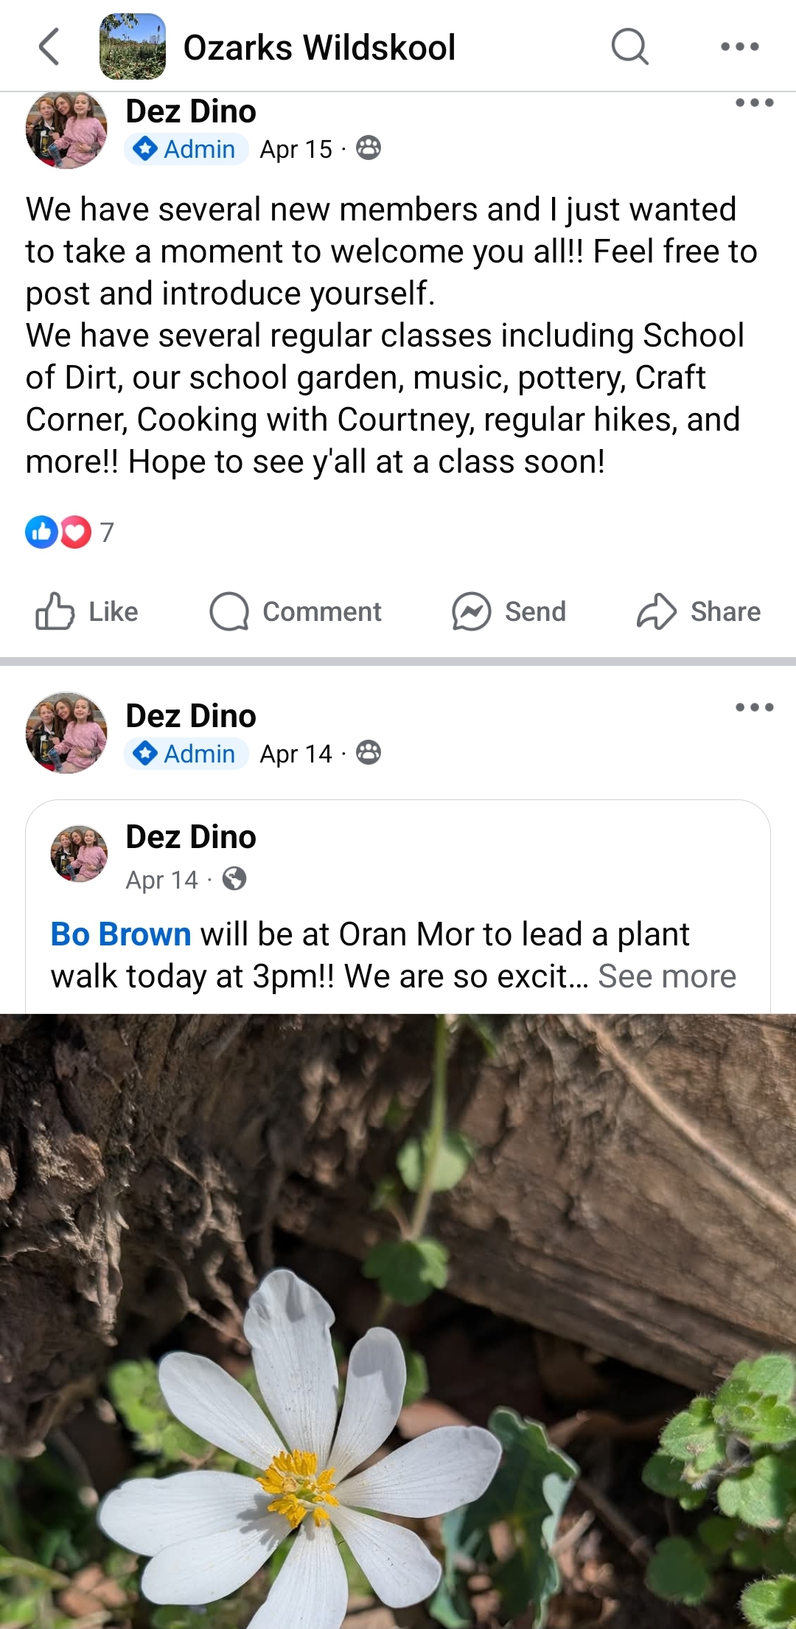
Task: Send welcome post via Messenger
Action: (509, 611)
